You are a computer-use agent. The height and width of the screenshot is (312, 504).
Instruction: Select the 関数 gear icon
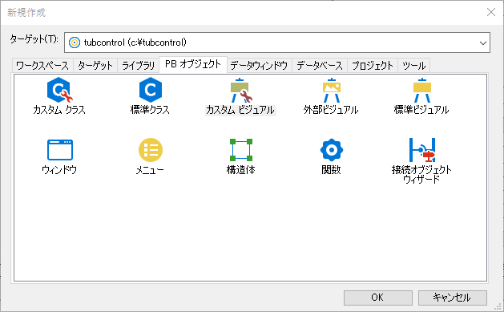point(332,150)
